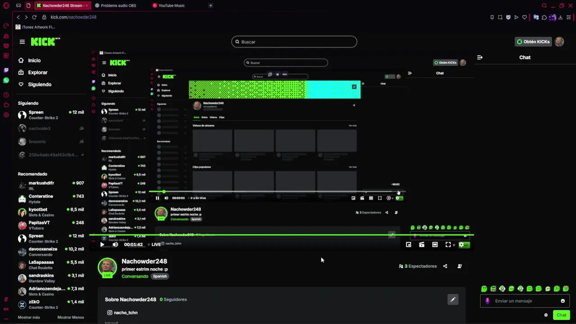Open the user profile avatar menu

click(559, 42)
